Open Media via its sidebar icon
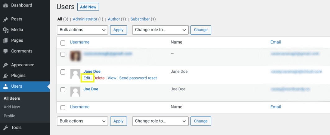Screen dimensions: 330x135 [6, 30]
